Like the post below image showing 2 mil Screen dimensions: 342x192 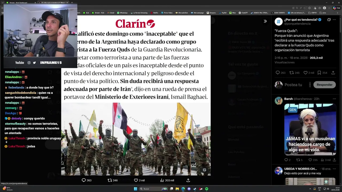click(x=136, y=180)
